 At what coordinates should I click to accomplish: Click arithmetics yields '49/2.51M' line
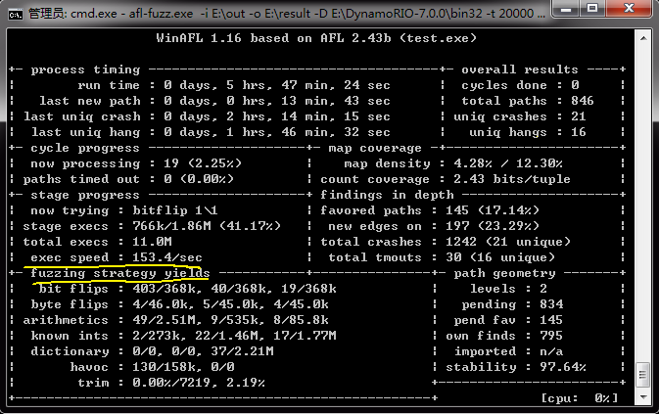click(x=175, y=320)
